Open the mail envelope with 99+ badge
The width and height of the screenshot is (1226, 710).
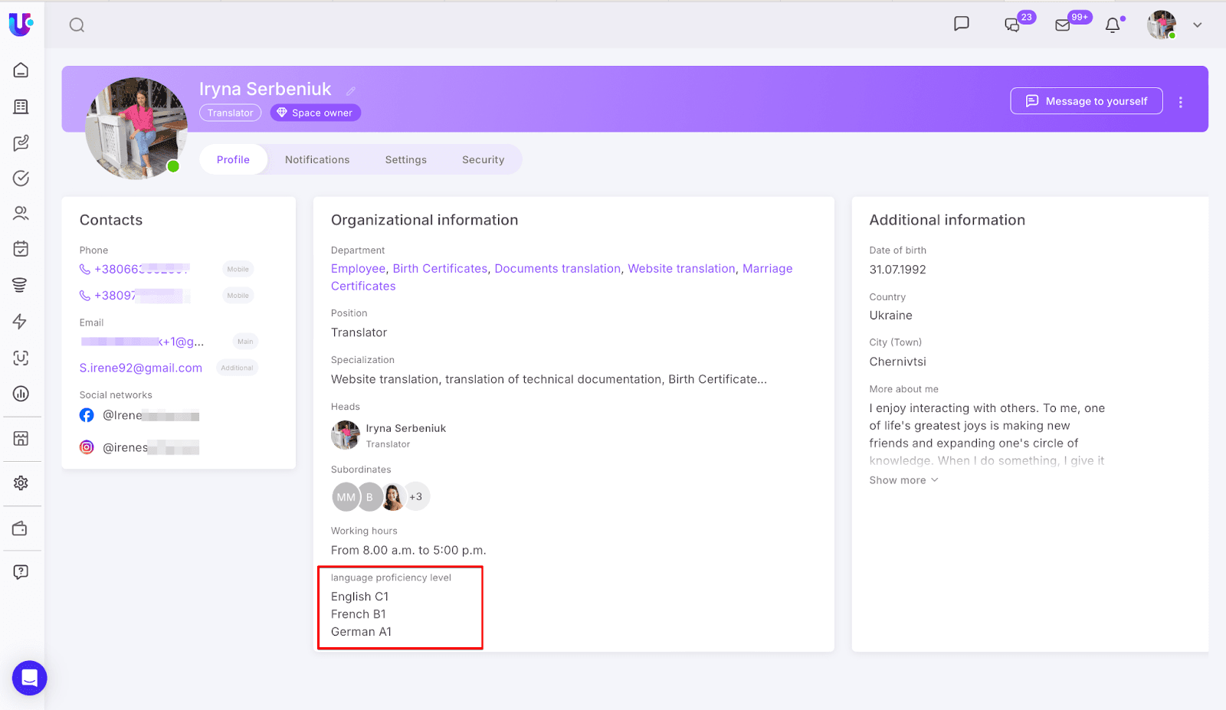(1063, 25)
